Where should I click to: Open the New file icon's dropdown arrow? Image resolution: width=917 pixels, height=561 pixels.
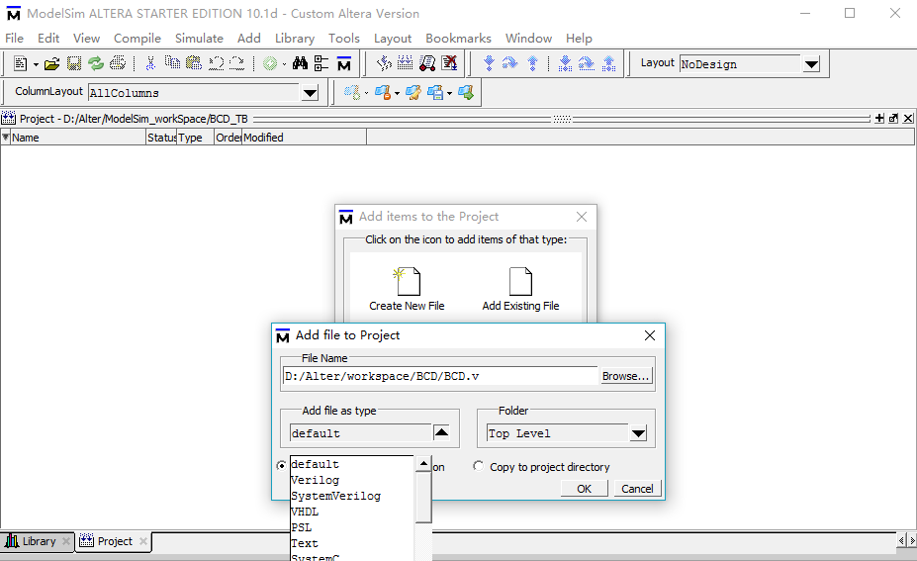pos(36,64)
